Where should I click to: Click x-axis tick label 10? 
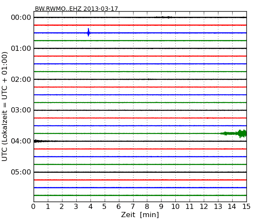175,207
